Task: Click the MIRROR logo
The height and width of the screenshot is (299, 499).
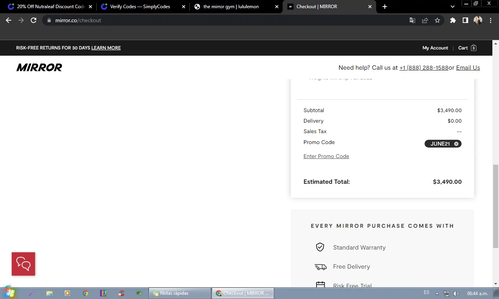Action: (x=39, y=67)
